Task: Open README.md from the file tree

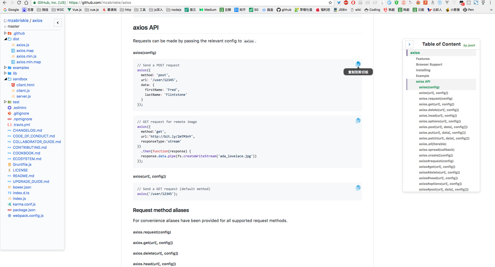Action: click(23, 176)
